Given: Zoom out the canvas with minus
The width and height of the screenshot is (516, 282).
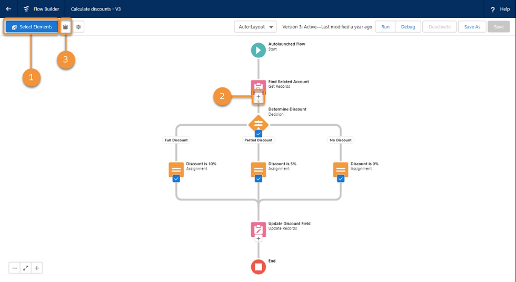Looking at the screenshot, I should [15, 268].
